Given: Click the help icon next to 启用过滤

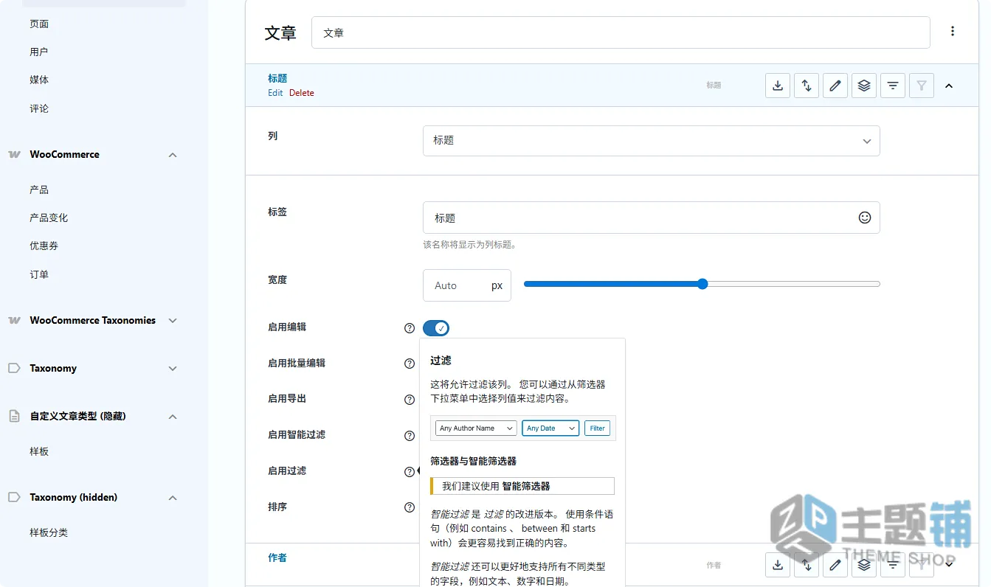Looking at the screenshot, I should (x=410, y=472).
